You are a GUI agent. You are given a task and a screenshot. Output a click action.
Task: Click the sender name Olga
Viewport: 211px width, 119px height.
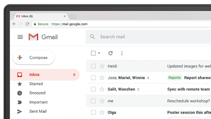click(x=112, y=113)
